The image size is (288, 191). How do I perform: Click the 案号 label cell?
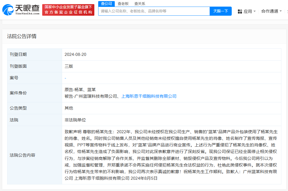[x=34, y=78]
